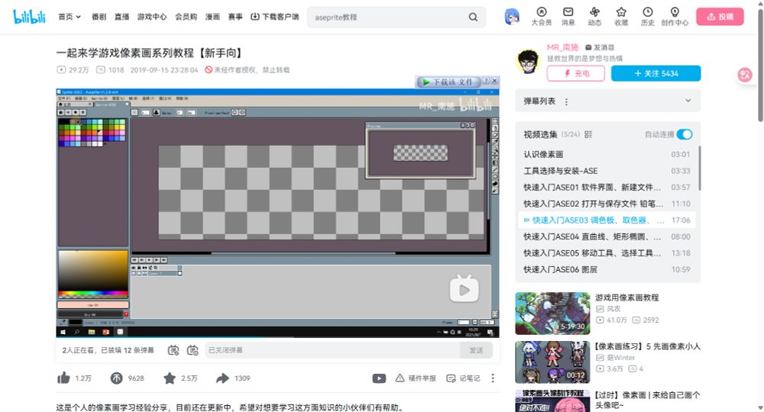
Task: Open uploader name MR_南施 link
Action: (x=562, y=47)
